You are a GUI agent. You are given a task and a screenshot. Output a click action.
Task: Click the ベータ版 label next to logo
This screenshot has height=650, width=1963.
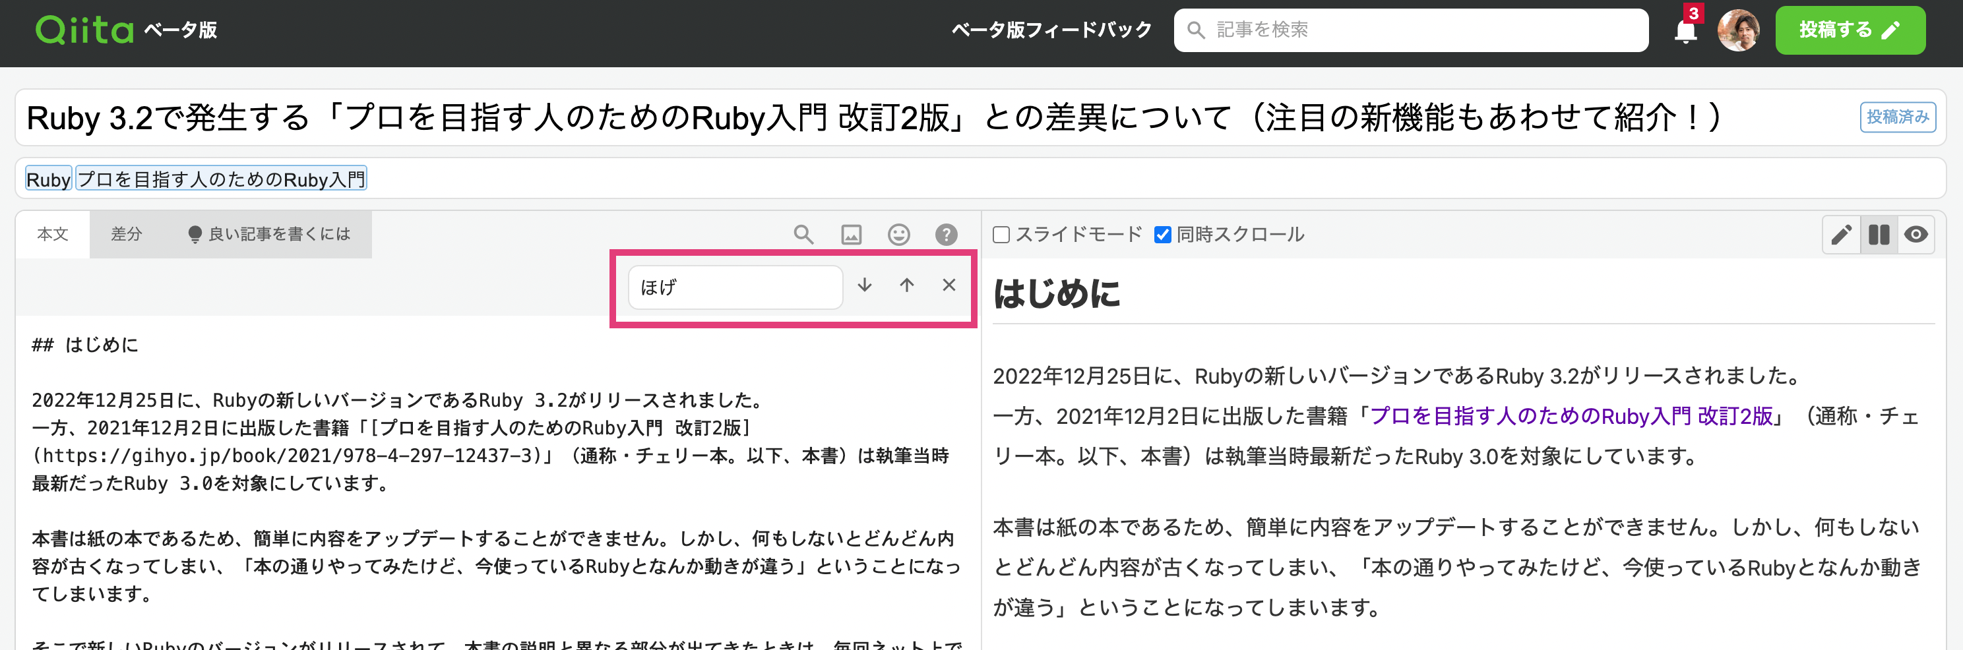[x=181, y=30]
